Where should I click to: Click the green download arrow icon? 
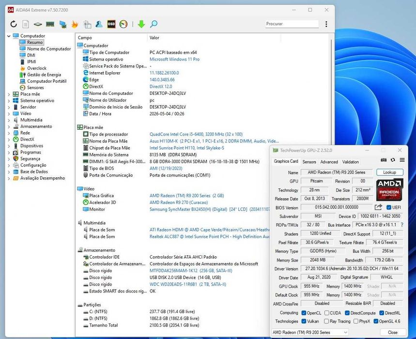pos(141,24)
